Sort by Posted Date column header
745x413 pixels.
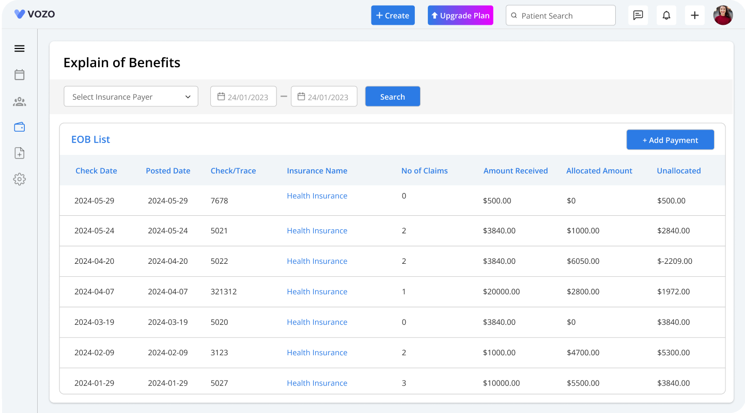click(168, 171)
